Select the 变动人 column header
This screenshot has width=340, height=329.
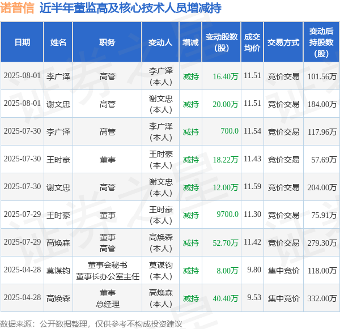(x=160, y=42)
